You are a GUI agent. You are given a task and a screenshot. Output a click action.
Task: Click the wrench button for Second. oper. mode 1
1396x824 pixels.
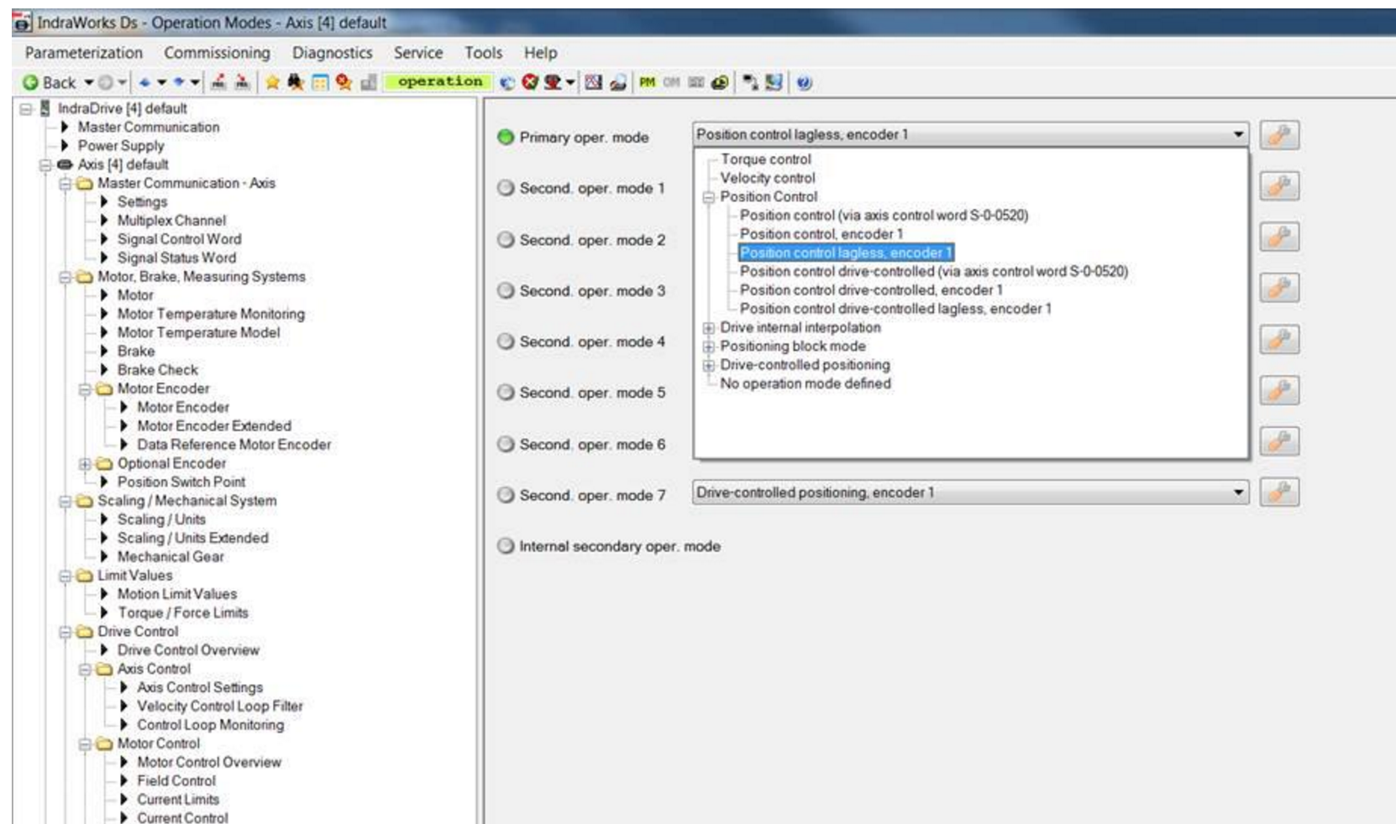click(x=1279, y=185)
